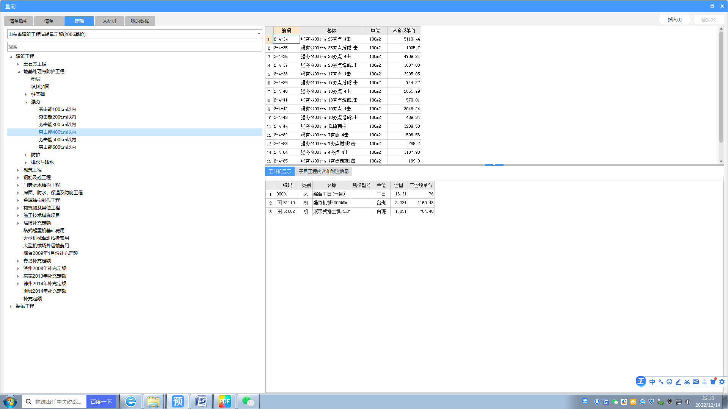Click 编码 column header in quota table
This screenshot has width=728, height=409.
[x=287, y=31]
